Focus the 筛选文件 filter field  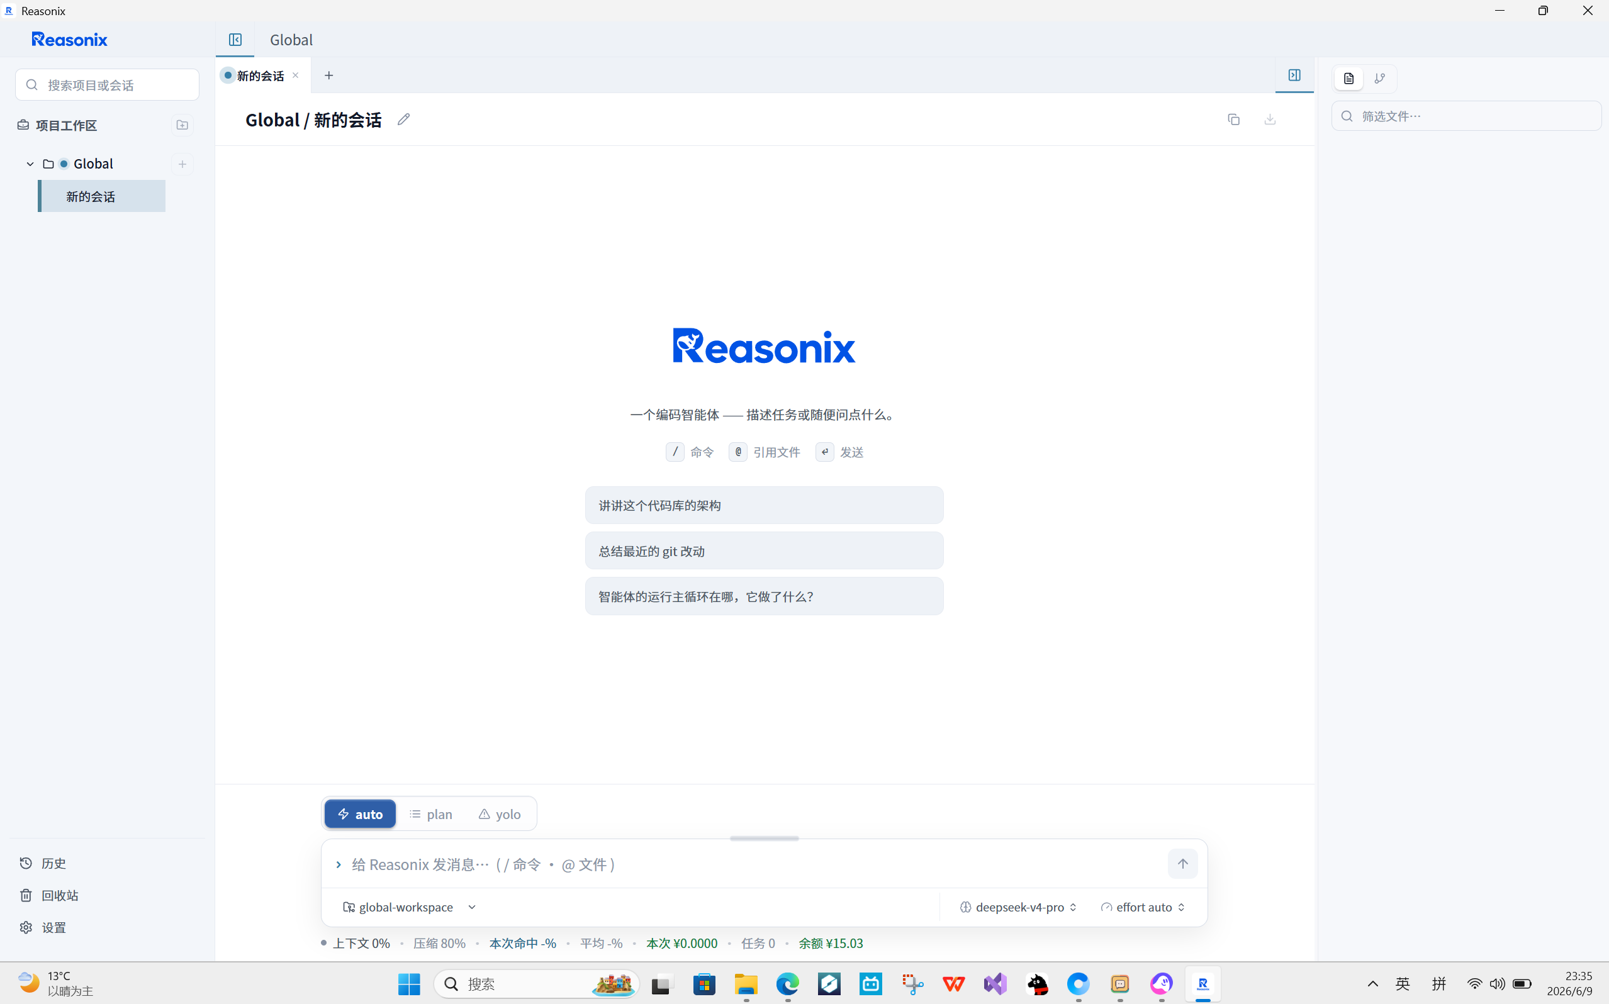(x=1466, y=116)
